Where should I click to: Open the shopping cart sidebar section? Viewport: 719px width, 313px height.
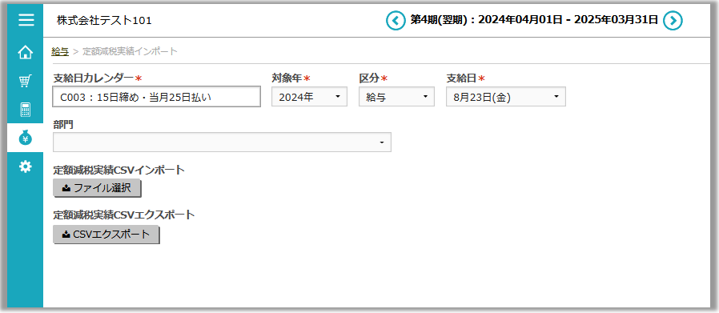pos(25,81)
